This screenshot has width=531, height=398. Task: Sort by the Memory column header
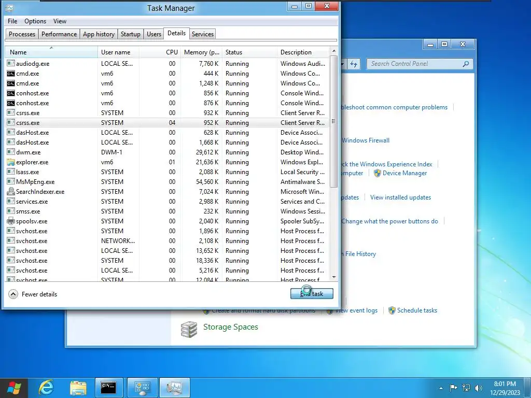click(x=202, y=52)
